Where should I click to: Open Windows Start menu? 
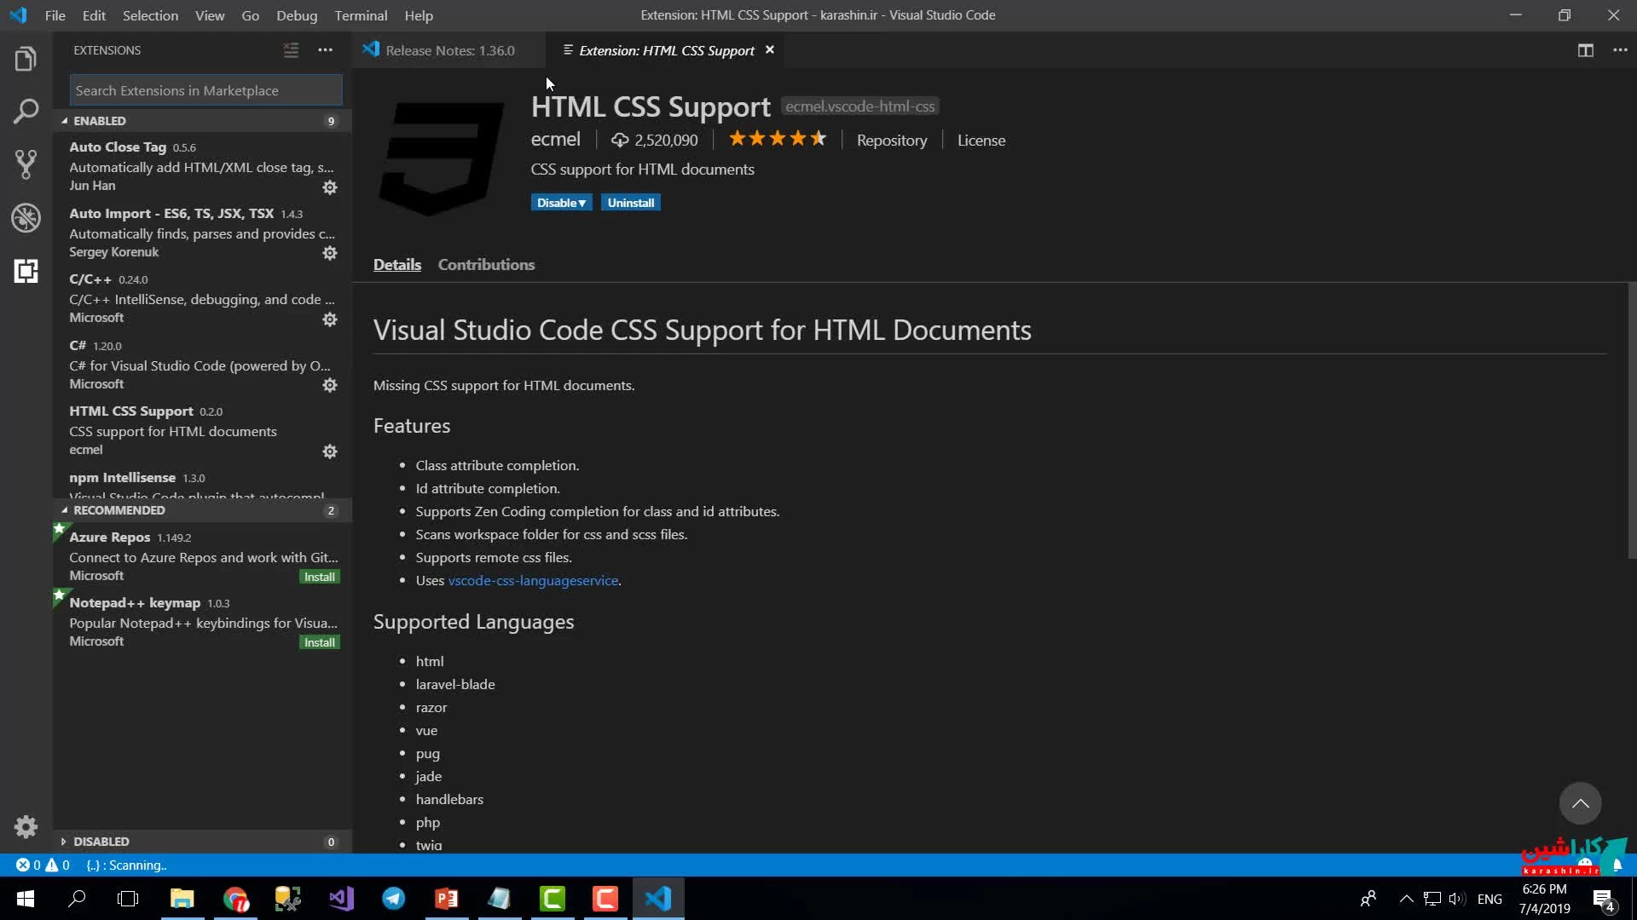[x=26, y=899]
